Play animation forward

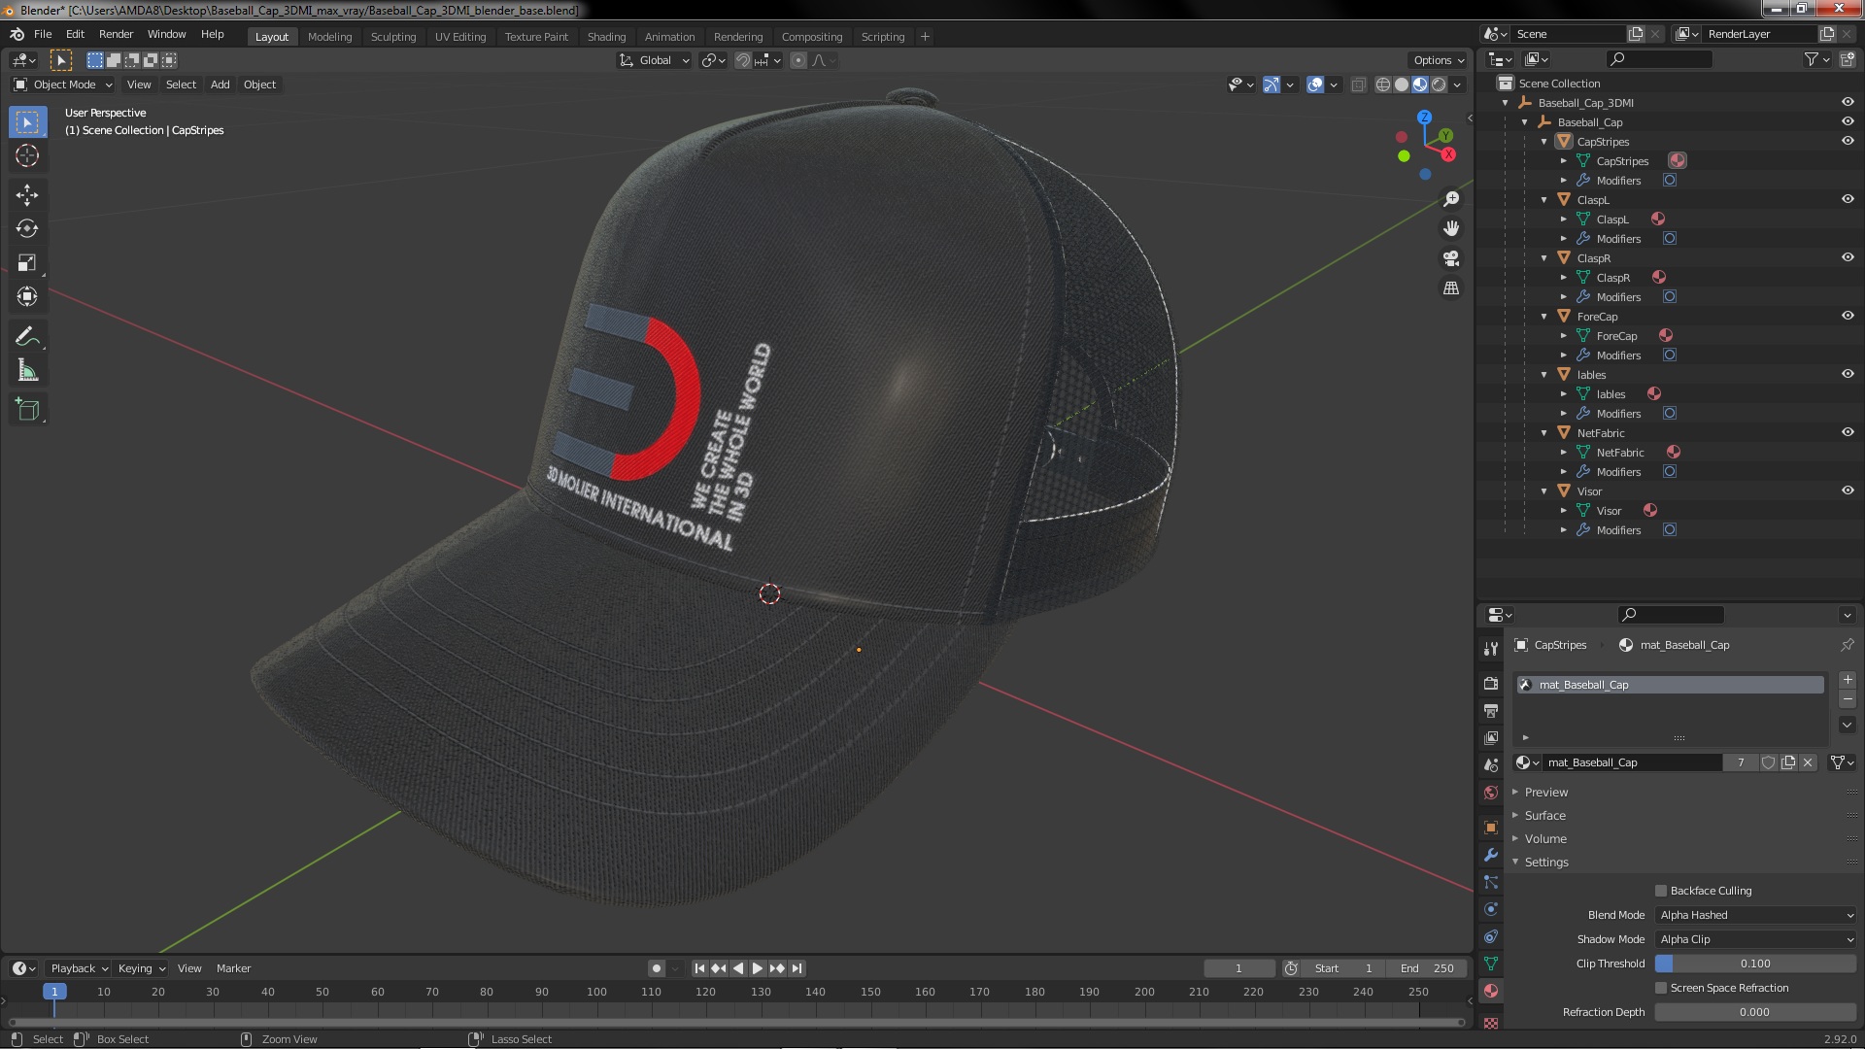[x=758, y=968]
